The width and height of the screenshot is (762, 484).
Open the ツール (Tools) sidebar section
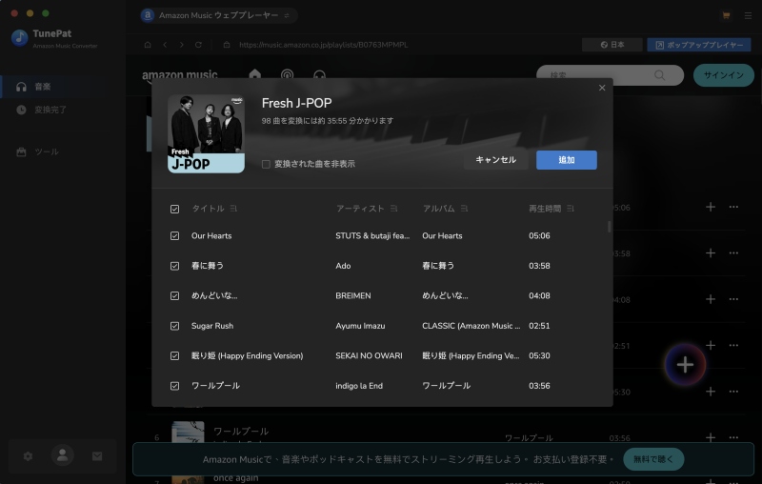coord(63,151)
